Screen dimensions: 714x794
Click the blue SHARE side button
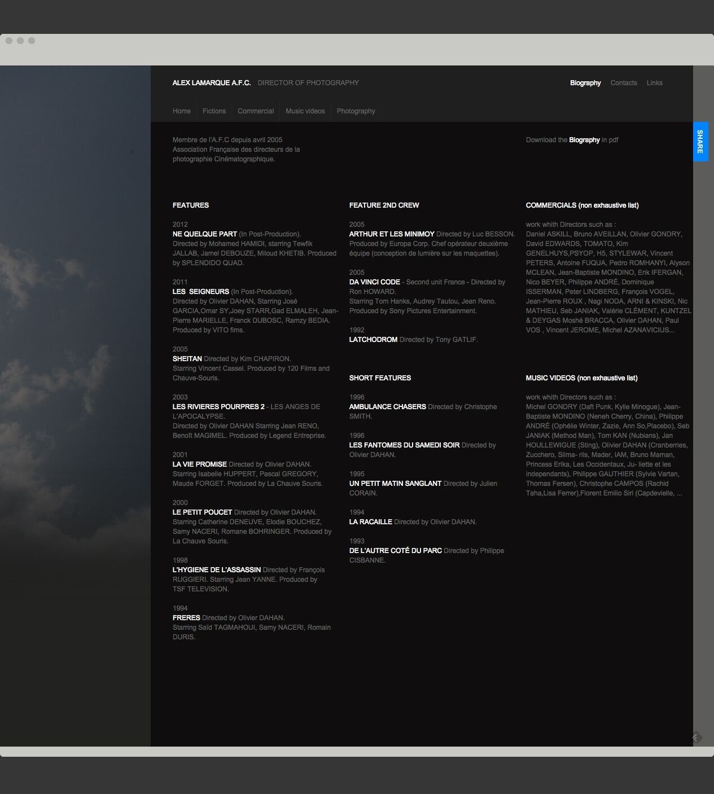click(700, 142)
